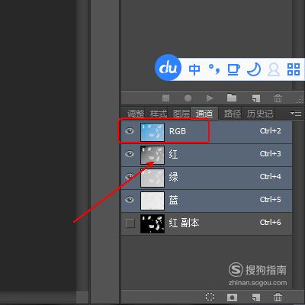Stop recording in the Actions panel
305x305 pixels.
click(x=166, y=98)
